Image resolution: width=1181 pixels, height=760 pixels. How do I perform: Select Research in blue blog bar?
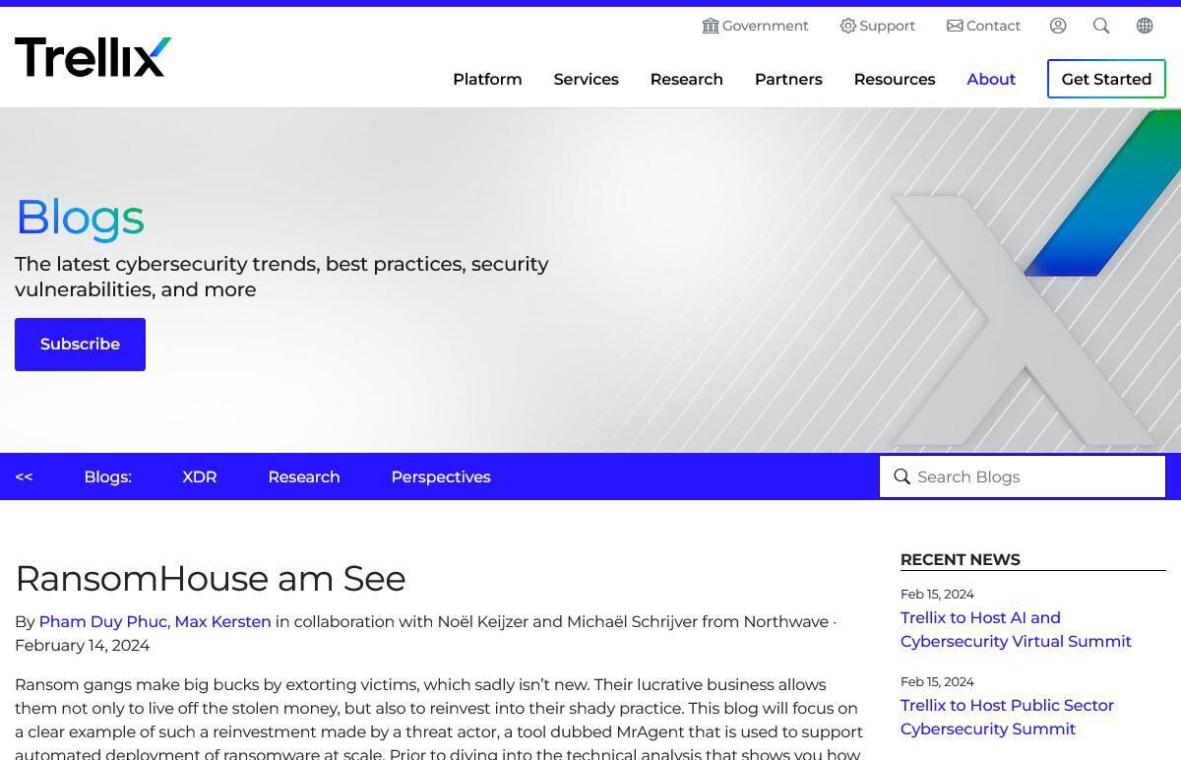[304, 476]
